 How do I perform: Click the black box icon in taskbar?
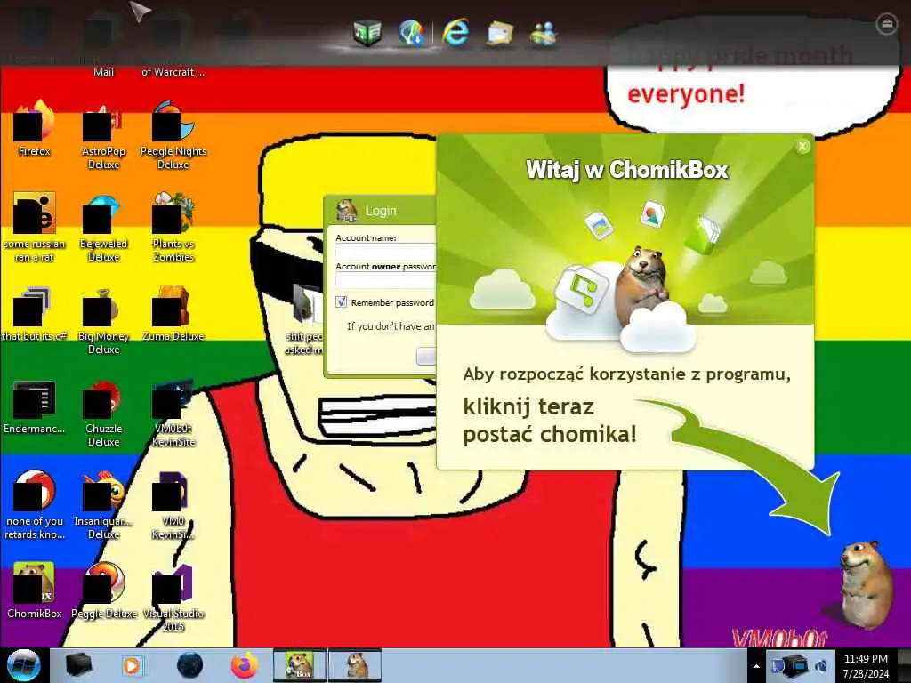(x=78, y=665)
